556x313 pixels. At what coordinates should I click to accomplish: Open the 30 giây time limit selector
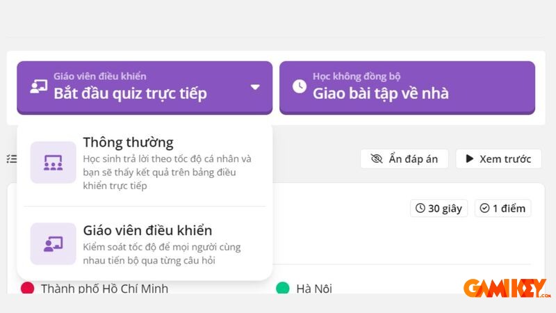pyautogui.click(x=439, y=208)
